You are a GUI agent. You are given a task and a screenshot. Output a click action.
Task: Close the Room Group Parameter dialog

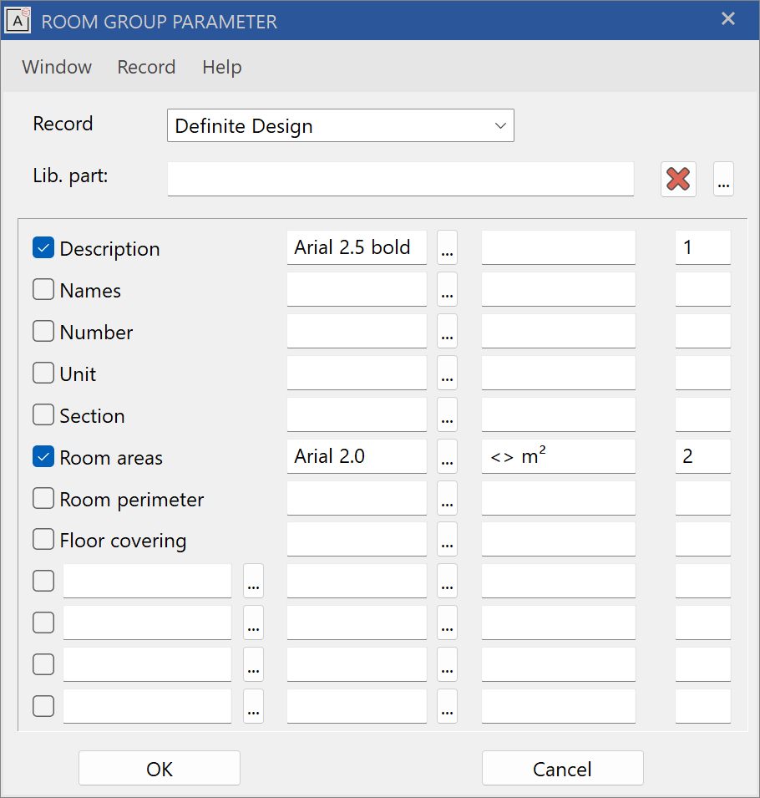pyautogui.click(x=728, y=19)
